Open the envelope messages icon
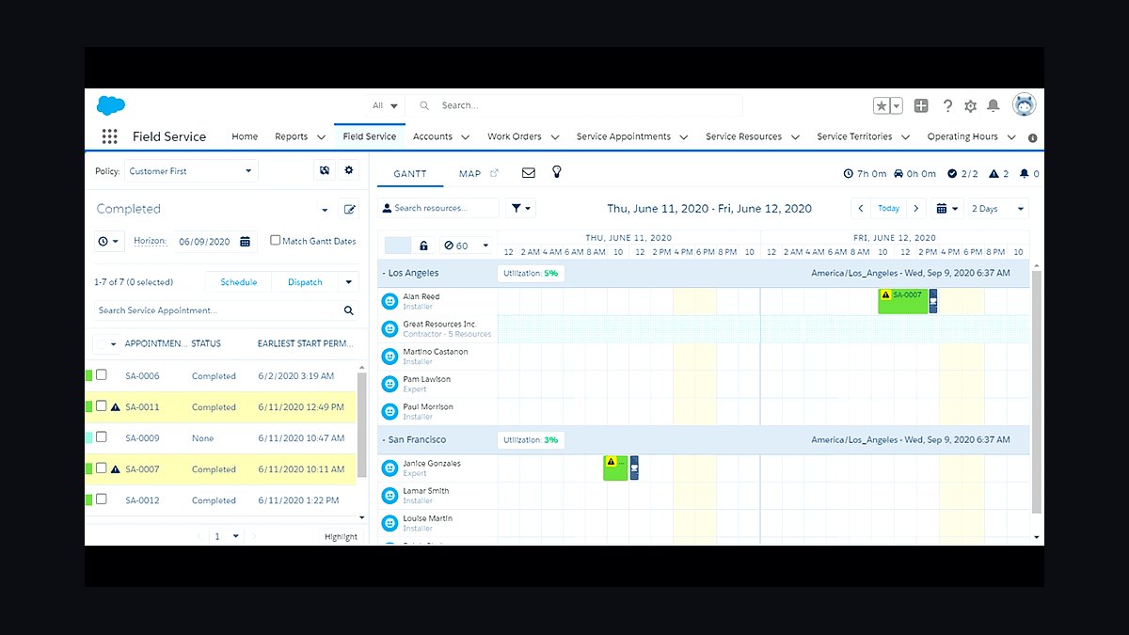 tap(528, 173)
